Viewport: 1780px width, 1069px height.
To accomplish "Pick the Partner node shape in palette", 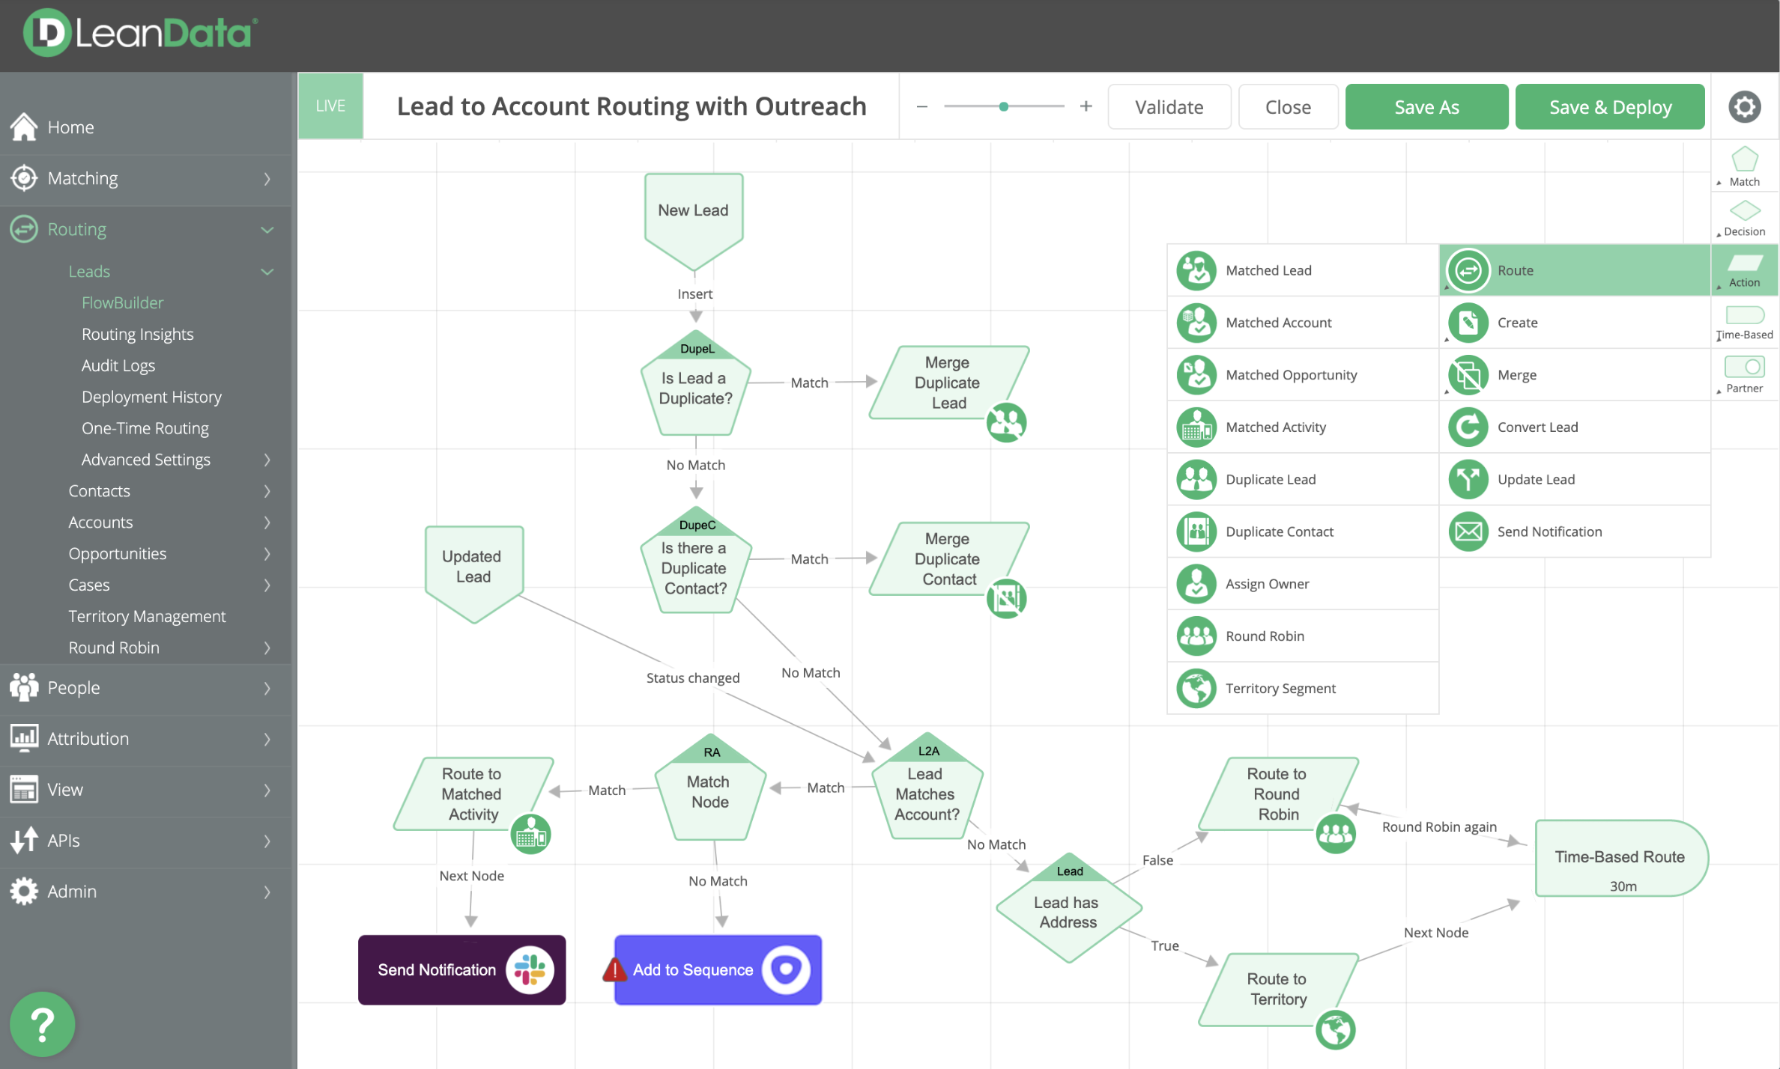I will click(x=1745, y=367).
